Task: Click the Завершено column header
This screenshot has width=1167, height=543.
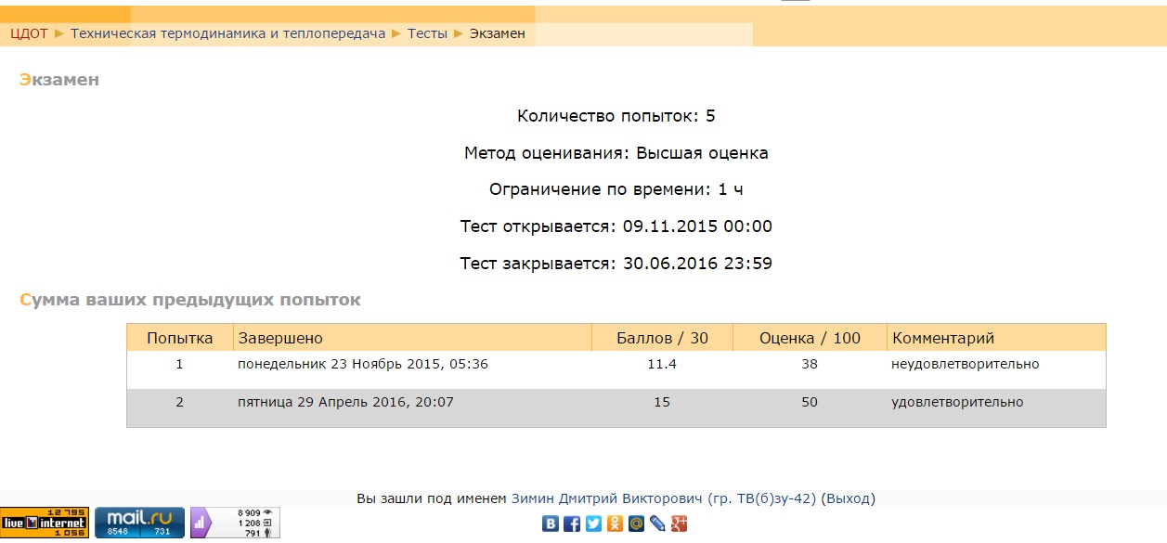Action: click(280, 338)
